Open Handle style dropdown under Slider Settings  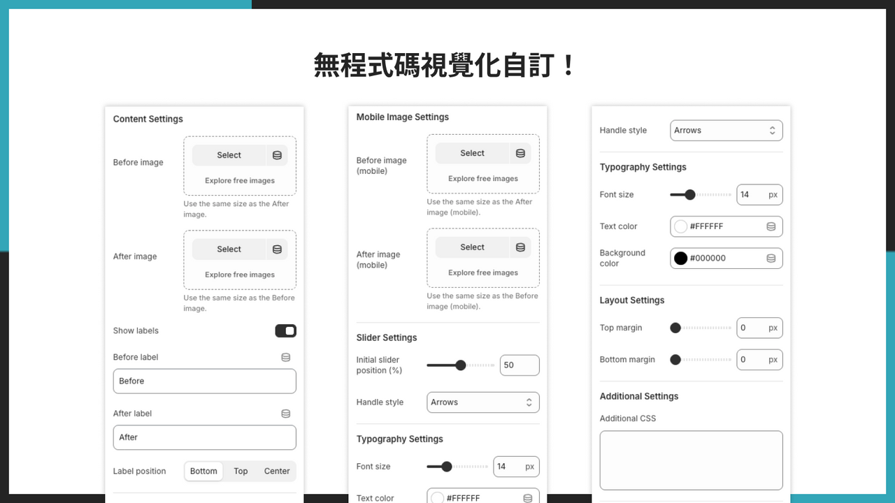click(x=483, y=402)
